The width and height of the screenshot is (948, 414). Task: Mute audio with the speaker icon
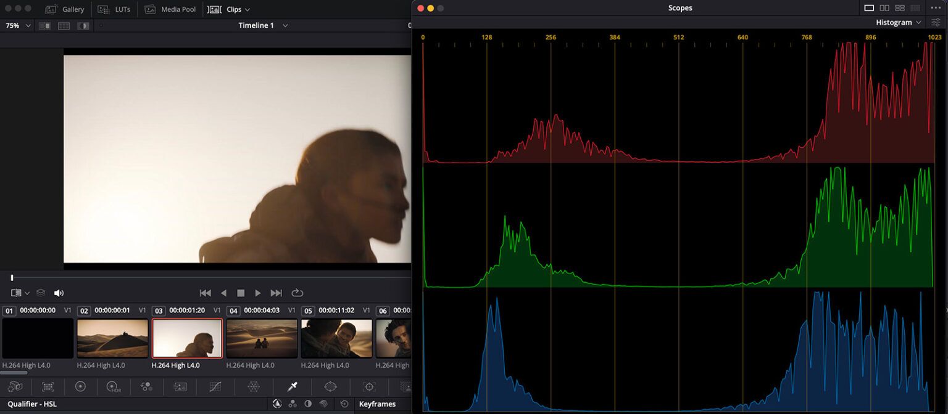[x=59, y=293]
